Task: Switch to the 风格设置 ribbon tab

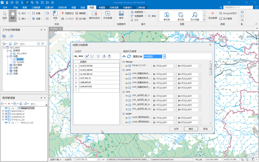Action: tap(114, 7)
